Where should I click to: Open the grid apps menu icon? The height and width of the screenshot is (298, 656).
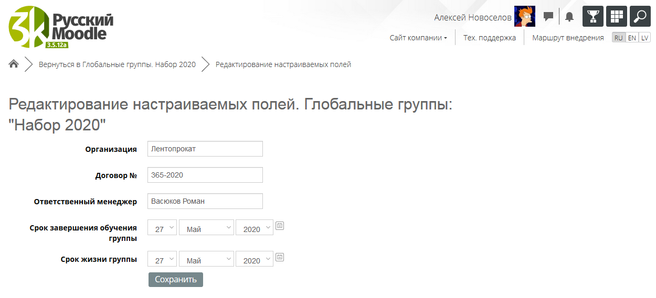(x=617, y=16)
